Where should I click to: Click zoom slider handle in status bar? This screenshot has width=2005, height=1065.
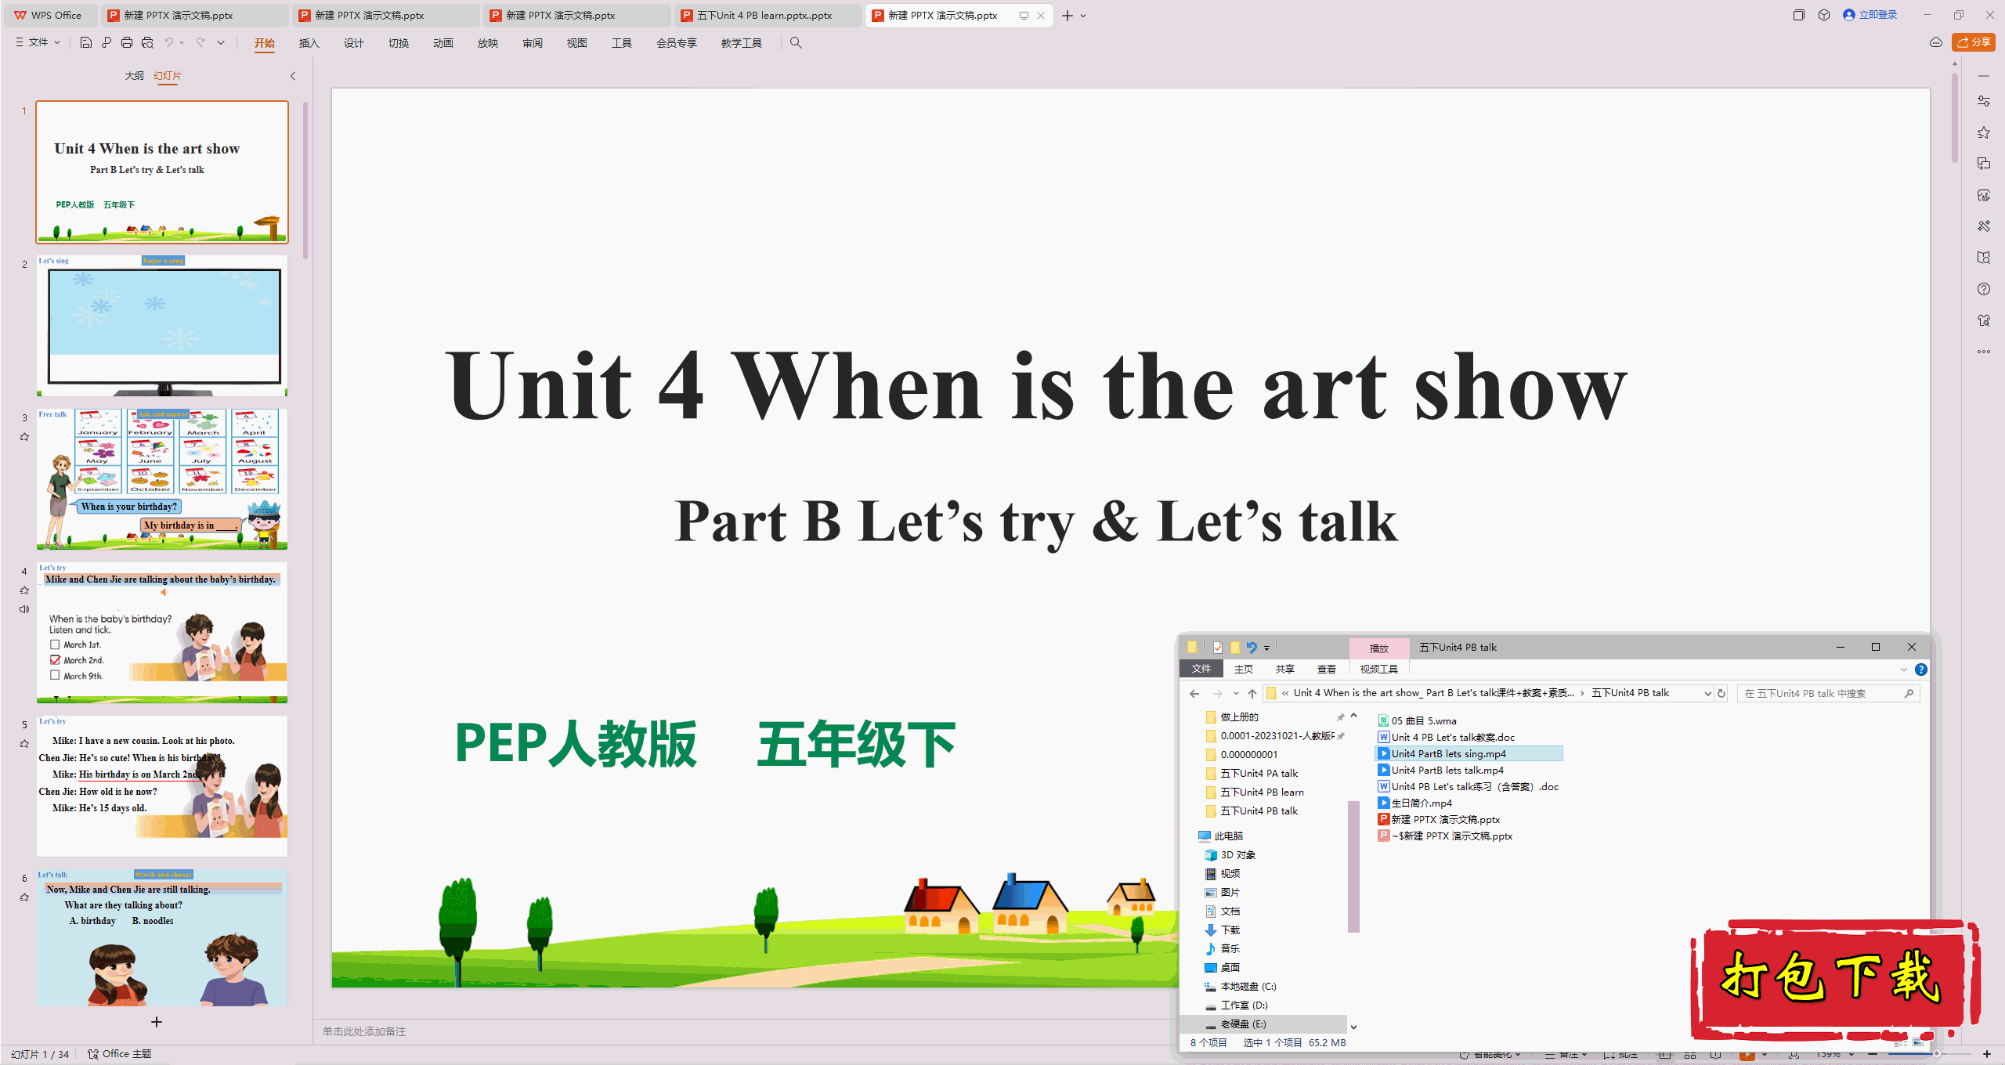click(1936, 1054)
